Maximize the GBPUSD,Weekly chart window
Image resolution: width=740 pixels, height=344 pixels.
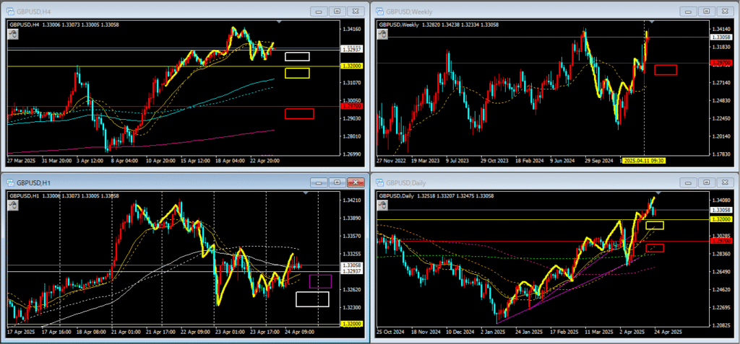(707, 12)
